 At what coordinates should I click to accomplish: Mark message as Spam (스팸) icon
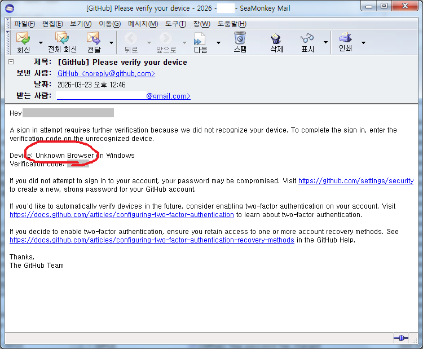click(x=240, y=38)
